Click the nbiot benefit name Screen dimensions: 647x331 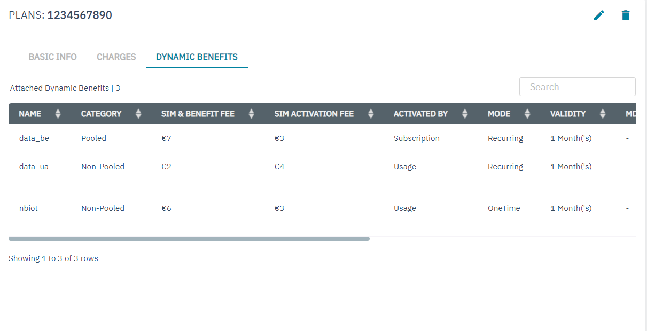pyautogui.click(x=29, y=208)
